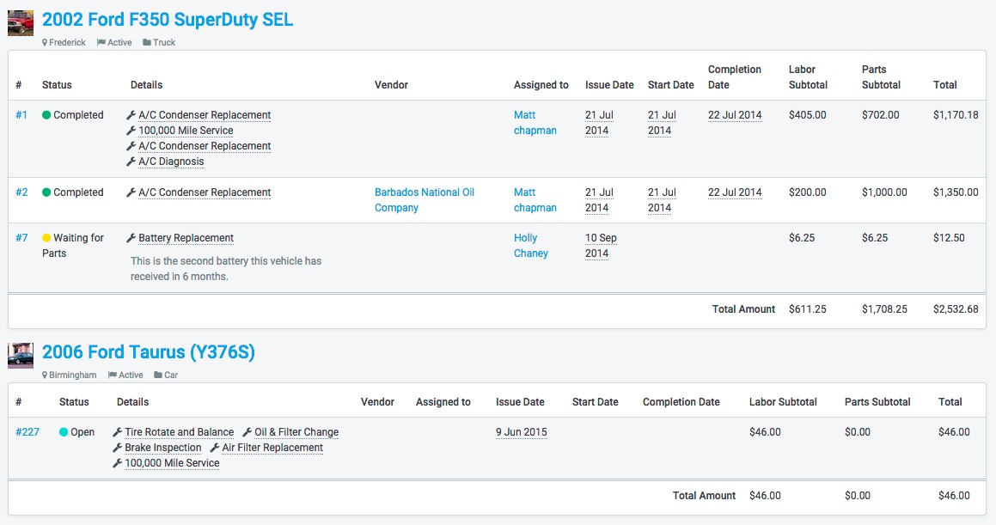Click the Tire Rotate and Balance service

coord(179,432)
